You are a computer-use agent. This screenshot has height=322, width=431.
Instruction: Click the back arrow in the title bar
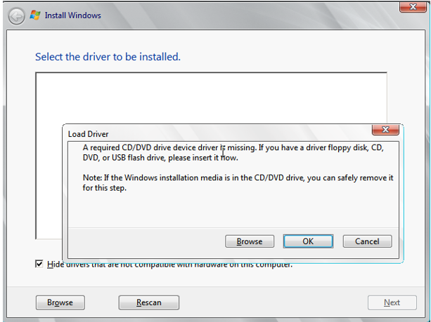coord(16,15)
